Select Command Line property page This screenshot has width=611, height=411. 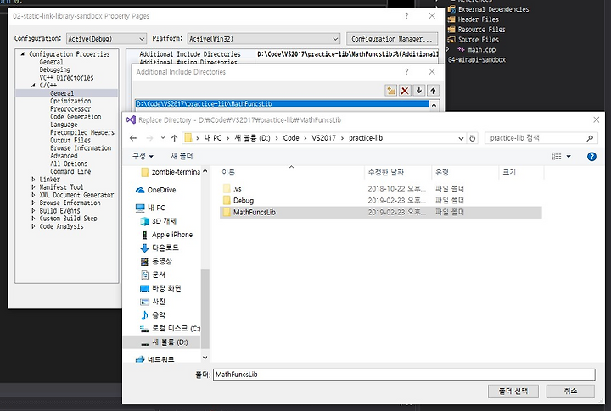click(70, 172)
